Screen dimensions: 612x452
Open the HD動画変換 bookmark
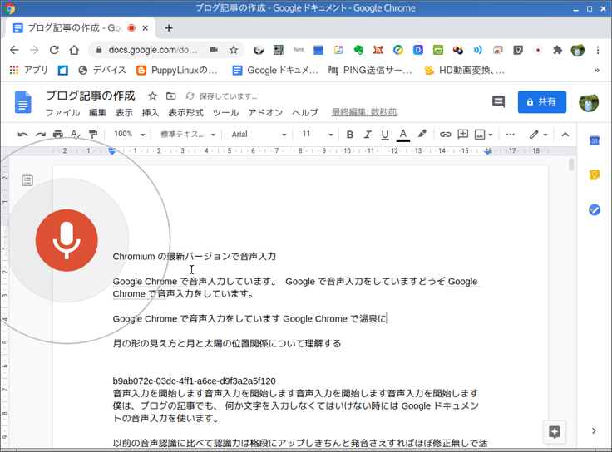click(x=465, y=70)
